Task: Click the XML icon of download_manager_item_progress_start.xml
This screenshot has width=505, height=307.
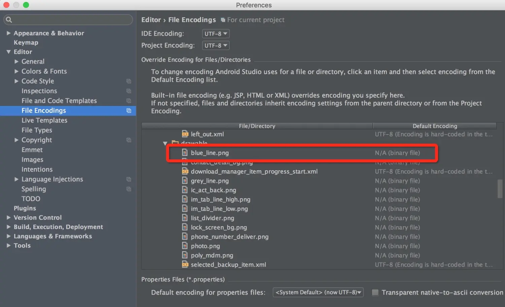Action: (185, 171)
